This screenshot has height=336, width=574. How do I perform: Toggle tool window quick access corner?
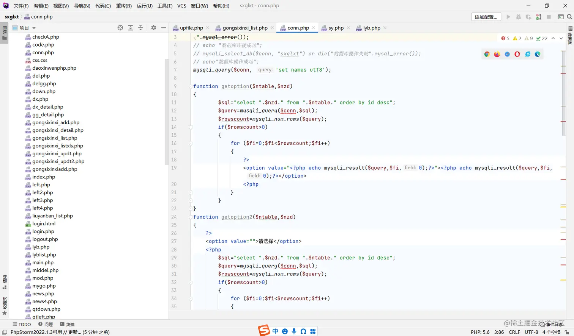click(x=5, y=332)
